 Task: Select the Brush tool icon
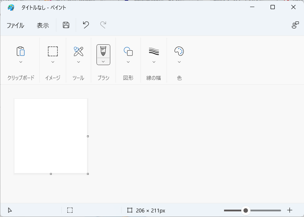pos(103,51)
